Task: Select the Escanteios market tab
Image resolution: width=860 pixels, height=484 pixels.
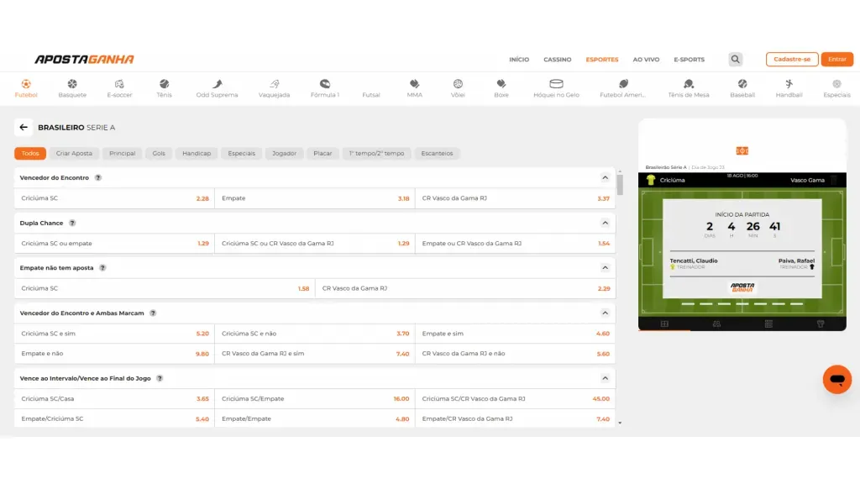Action: pos(437,154)
